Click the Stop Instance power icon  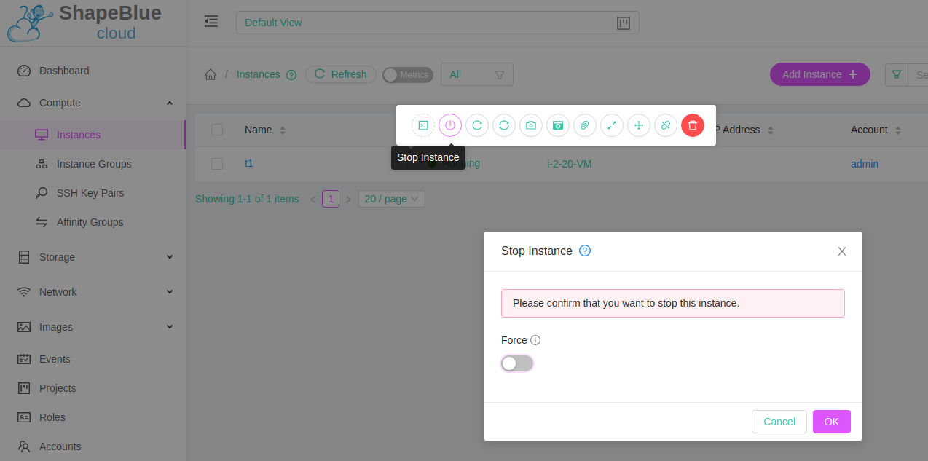pyautogui.click(x=450, y=125)
